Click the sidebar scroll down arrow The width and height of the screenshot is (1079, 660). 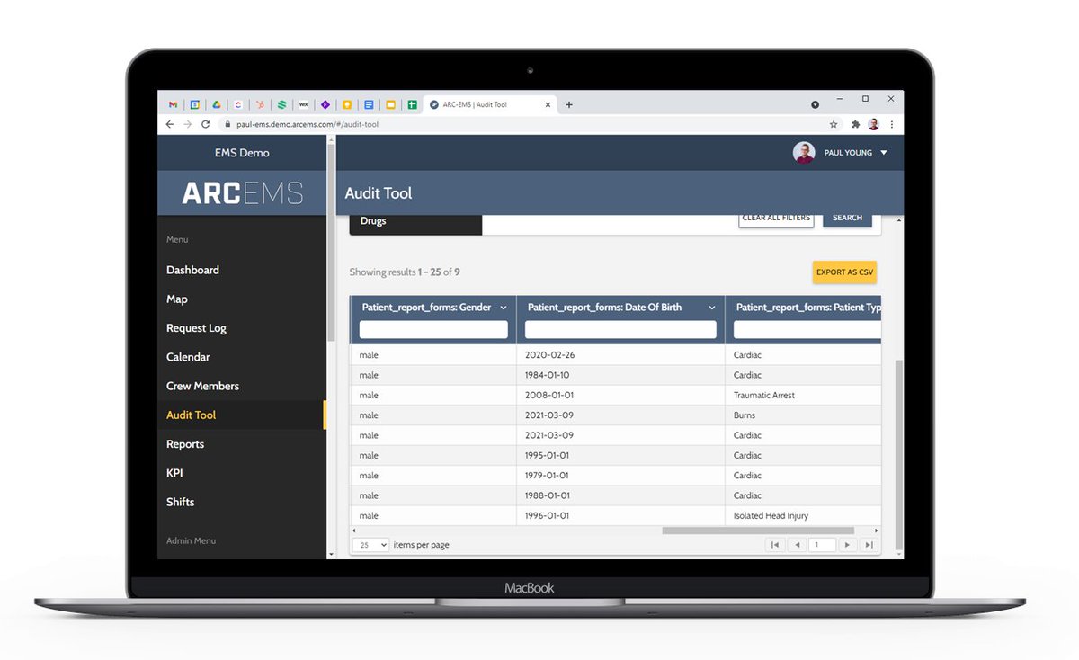[331, 555]
